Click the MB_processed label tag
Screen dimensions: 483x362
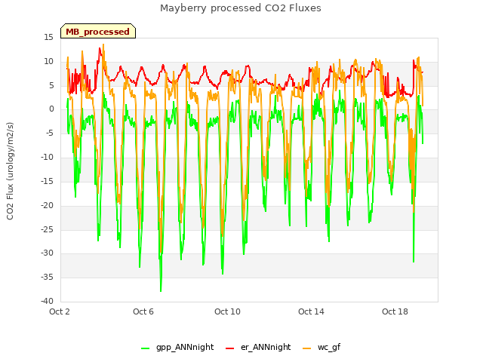(x=98, y=31)
